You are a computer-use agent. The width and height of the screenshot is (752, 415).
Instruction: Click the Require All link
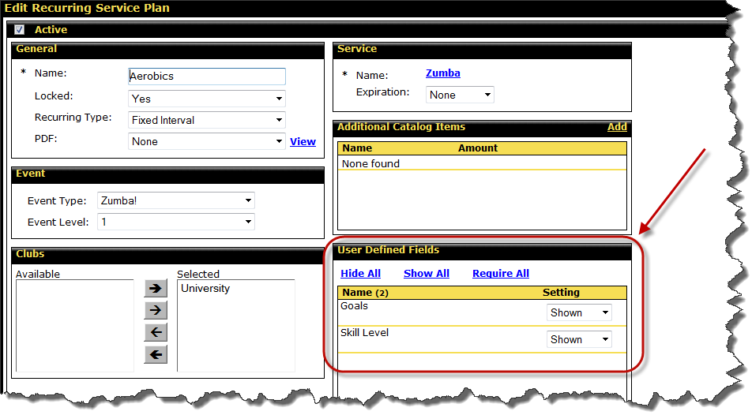point(501,274)
